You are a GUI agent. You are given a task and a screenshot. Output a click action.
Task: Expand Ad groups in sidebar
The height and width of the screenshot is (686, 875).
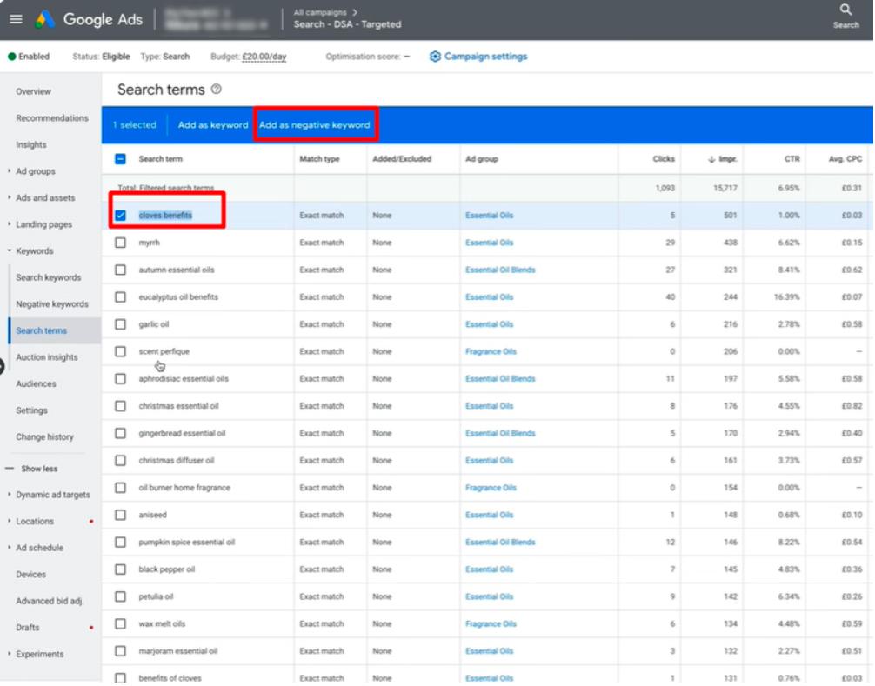[10, 171]
